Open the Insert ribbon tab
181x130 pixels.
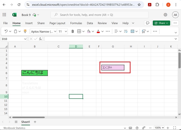pos(29,23)
